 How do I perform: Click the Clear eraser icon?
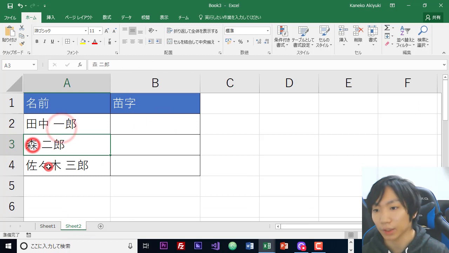(x=387, y=44)
